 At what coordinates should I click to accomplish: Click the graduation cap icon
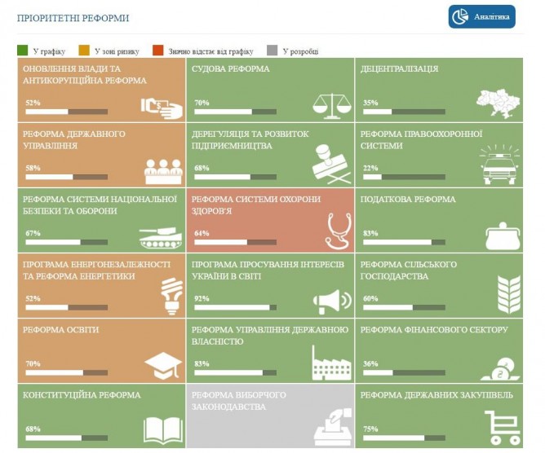(x=163, y=363)
